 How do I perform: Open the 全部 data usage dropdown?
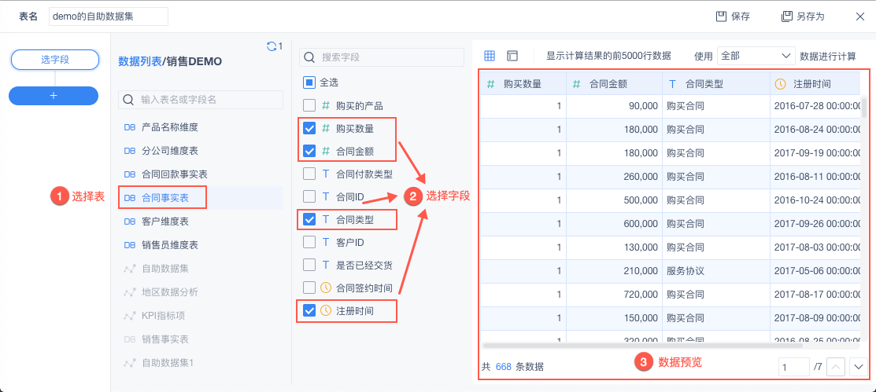(x=756, y=56)
